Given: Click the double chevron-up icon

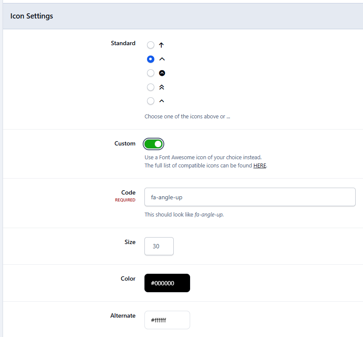Looking at the screenshot, I should [162, 87].
